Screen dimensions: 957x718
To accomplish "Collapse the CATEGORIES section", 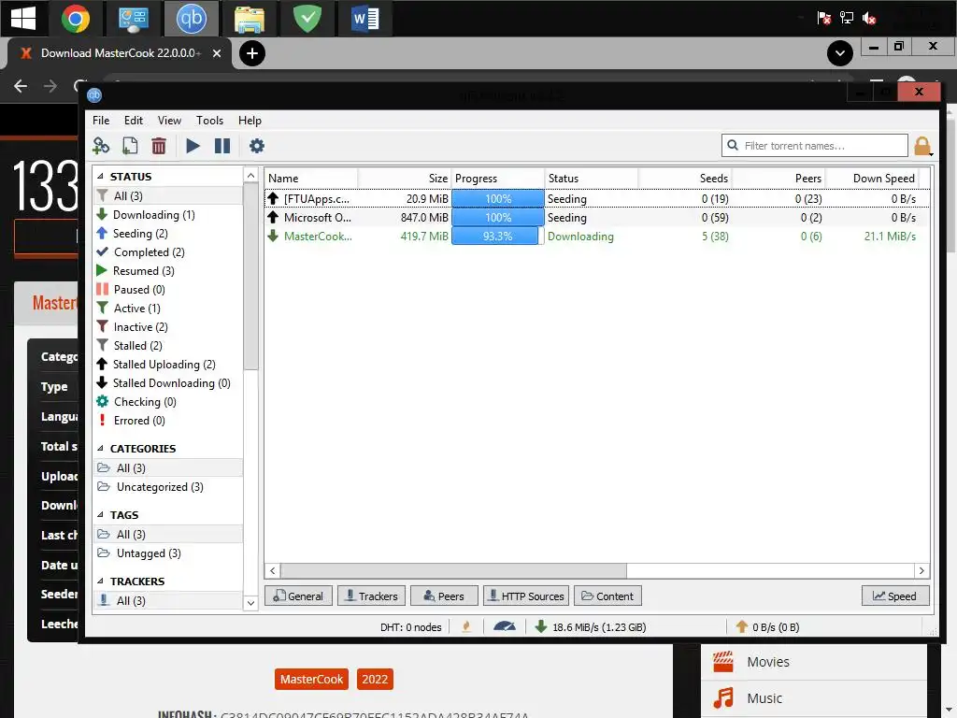I will click(x=101, y=448).
